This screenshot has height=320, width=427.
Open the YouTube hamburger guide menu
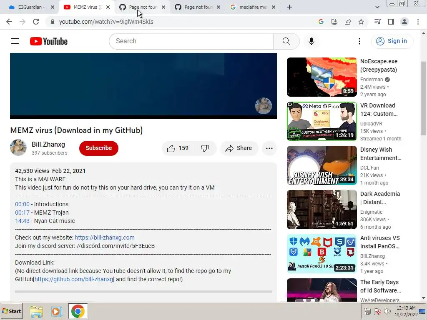[15, 41]
